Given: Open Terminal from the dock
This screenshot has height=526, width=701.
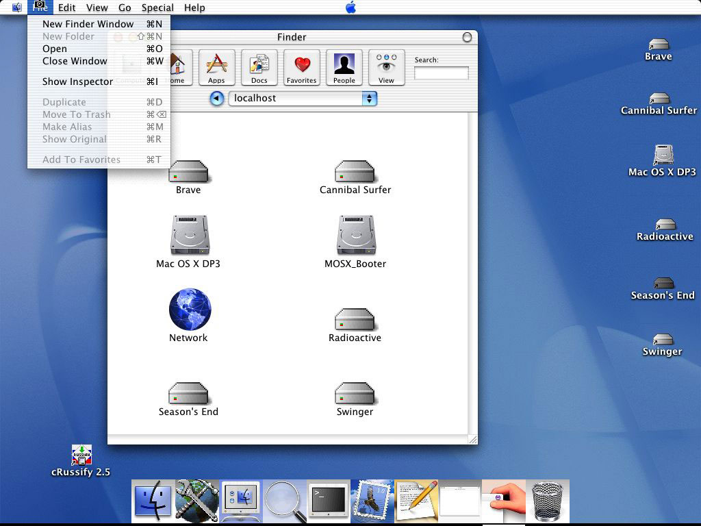Looking at the screenshot, I should coord(329,501).
